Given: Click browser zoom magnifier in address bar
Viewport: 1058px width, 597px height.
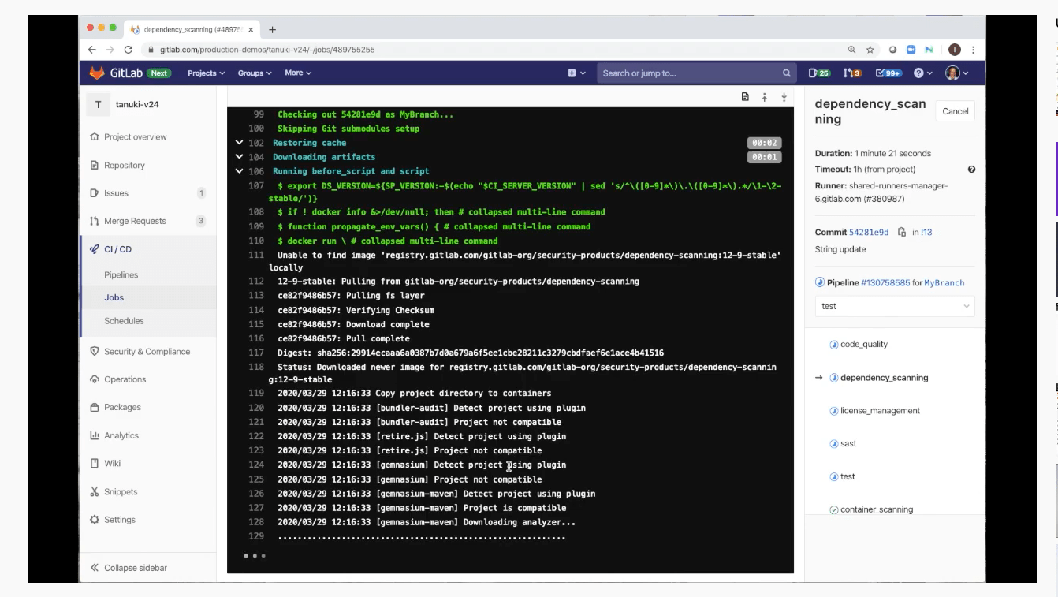Looking at the screenshot, I should click(x=851, y=49).
